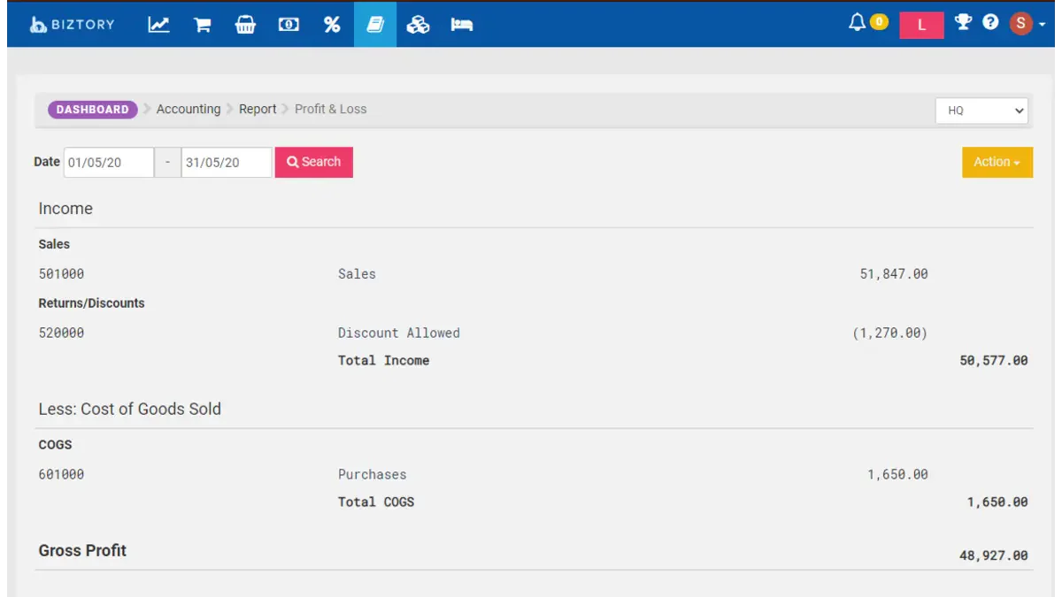Click the start date field 01/05/20
The width and height of the screenshot is (1062, 597).
[109, 163]
